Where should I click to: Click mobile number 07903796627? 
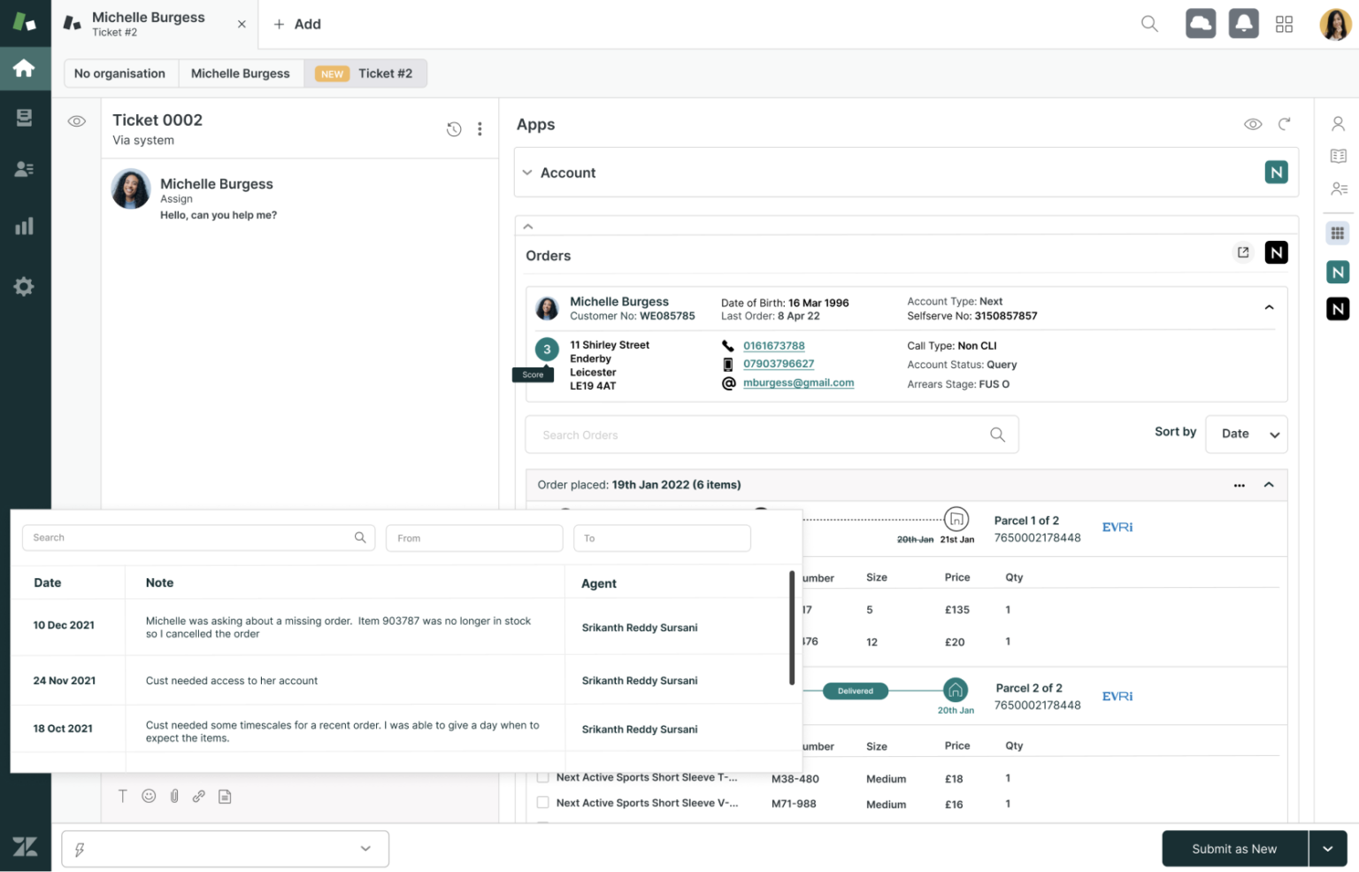coord(779,364)
